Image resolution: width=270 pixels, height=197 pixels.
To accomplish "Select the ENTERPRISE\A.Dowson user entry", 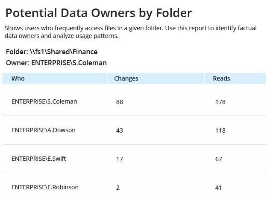I will tap(44, 130).
